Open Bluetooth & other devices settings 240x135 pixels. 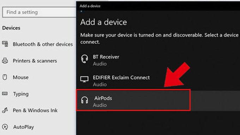coord(38,44)
